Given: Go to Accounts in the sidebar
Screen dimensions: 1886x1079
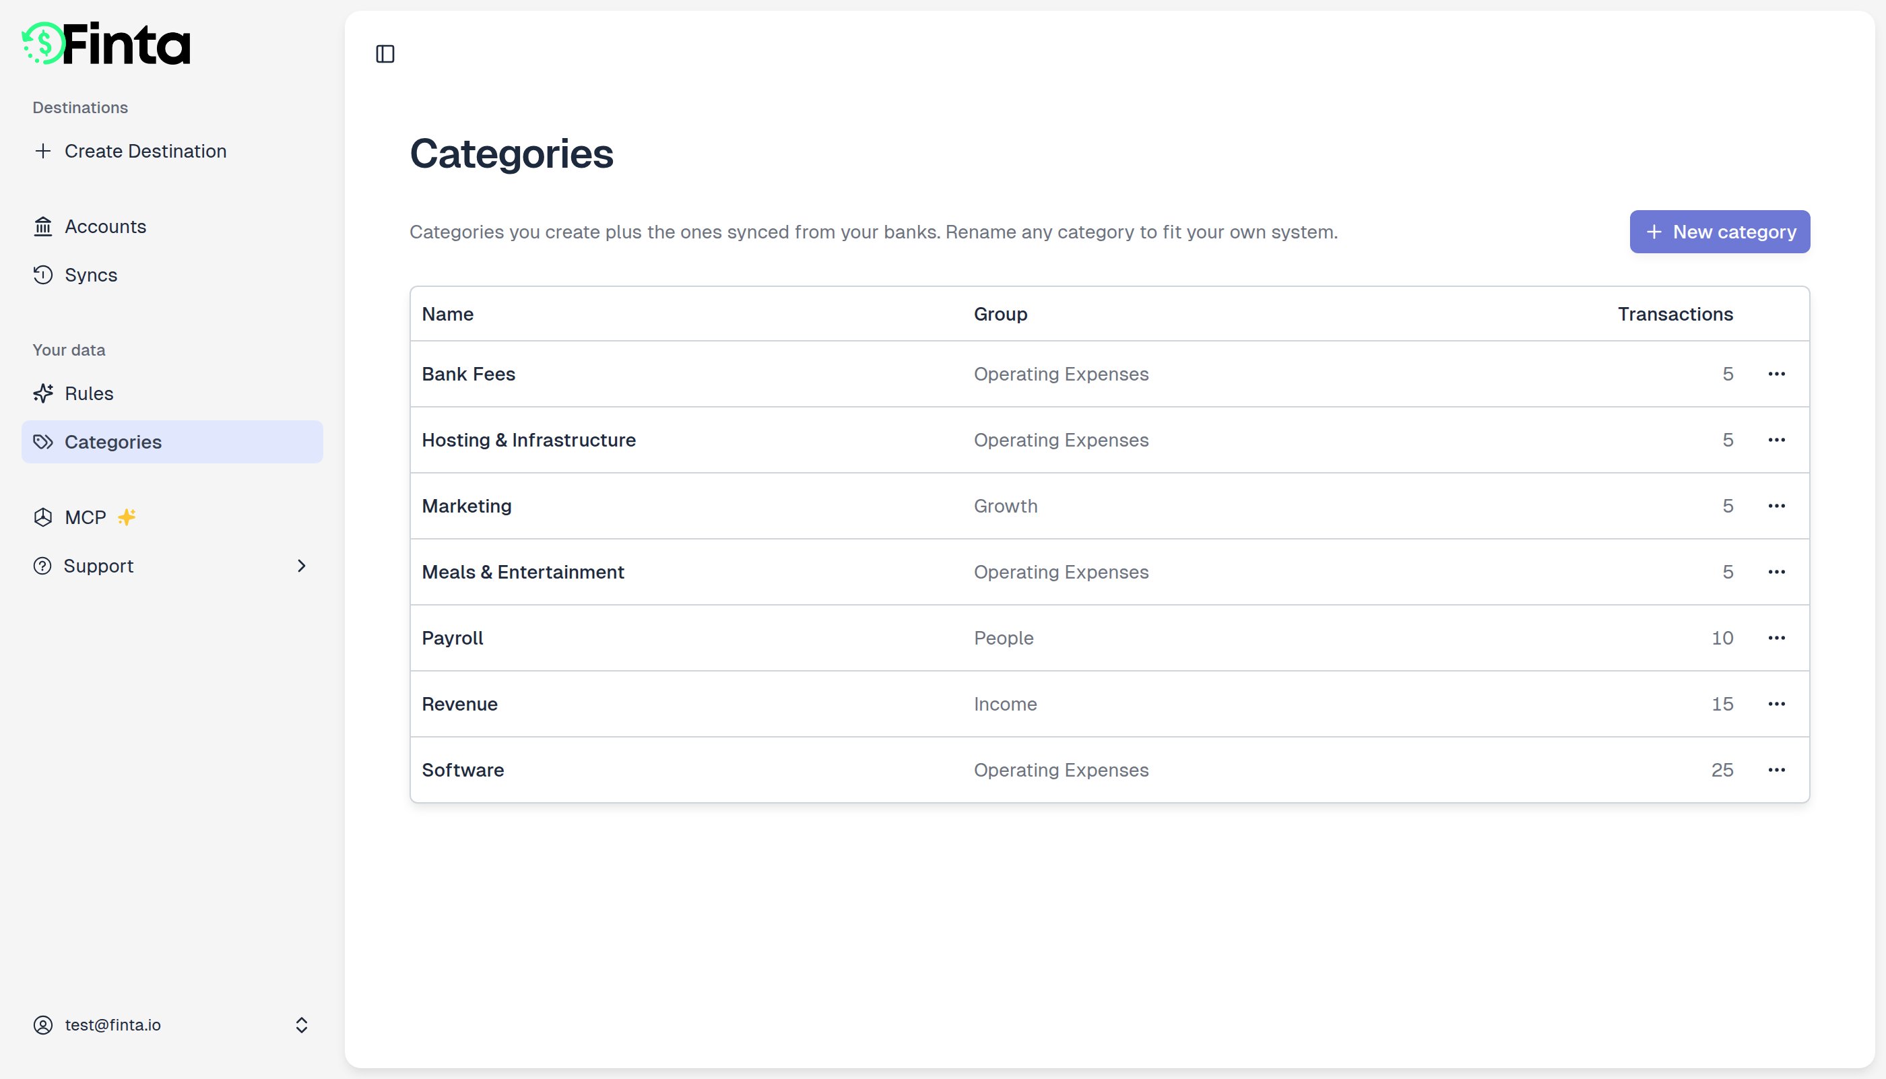Looking at the screenshot, I should [x=172, y=227].
